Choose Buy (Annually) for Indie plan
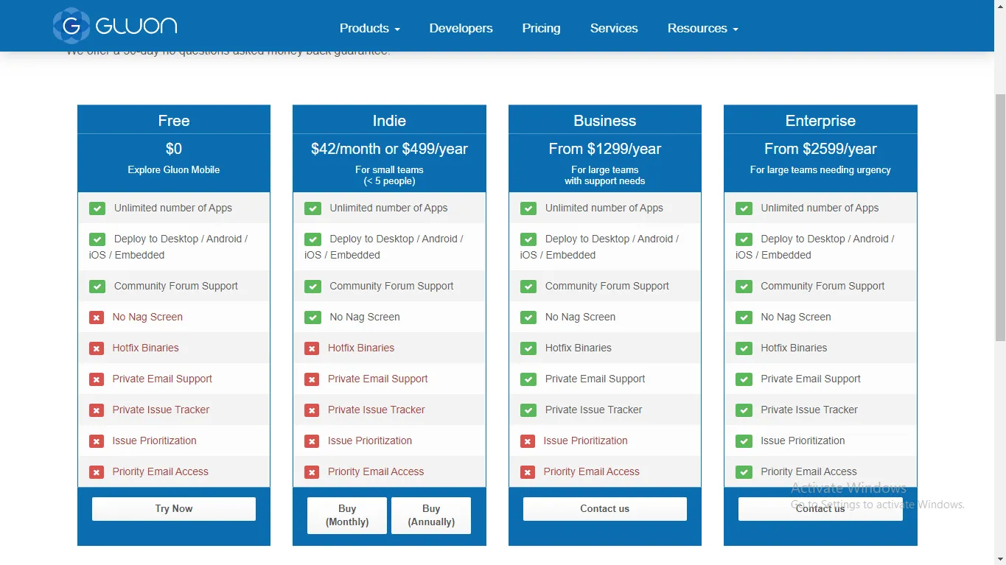 point(431,515)
